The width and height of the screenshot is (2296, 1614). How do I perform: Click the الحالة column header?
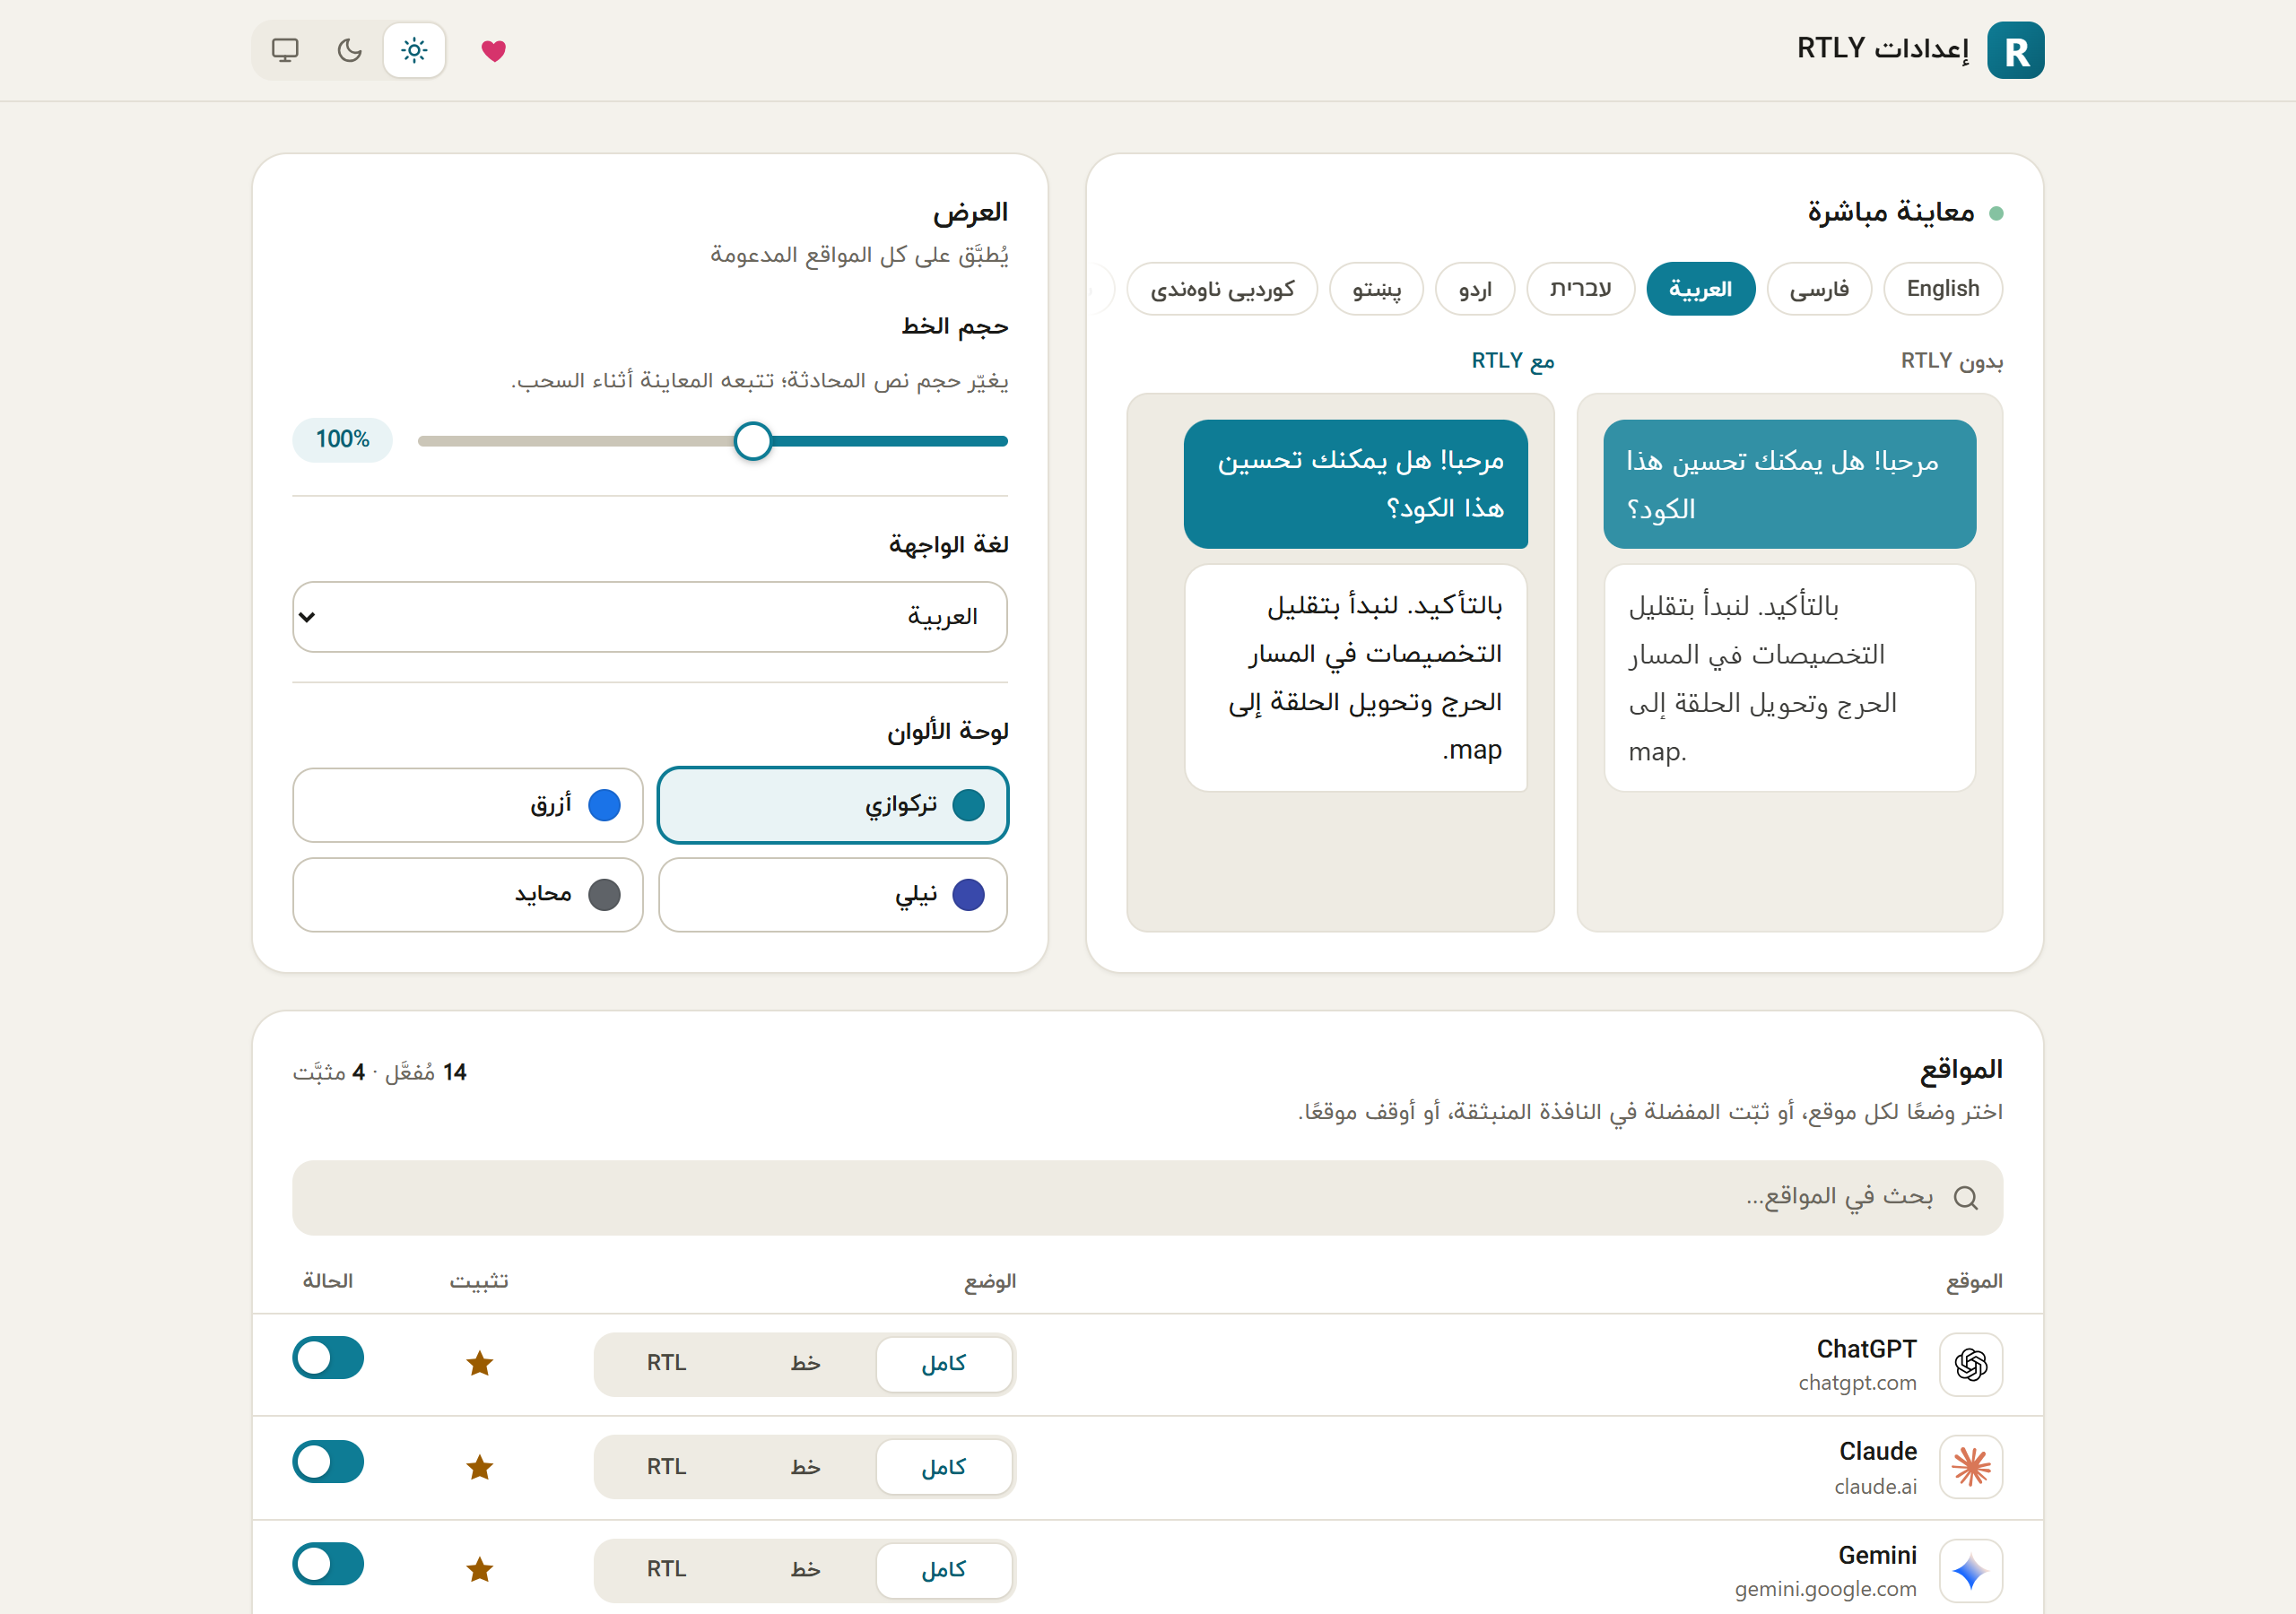pos(328,1281)
